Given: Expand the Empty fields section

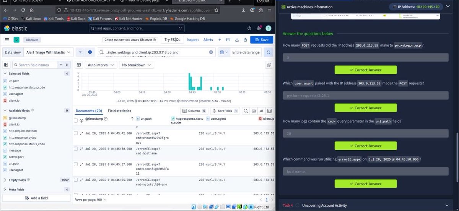Looking at the screenshot, I should [x=5, y=180].
